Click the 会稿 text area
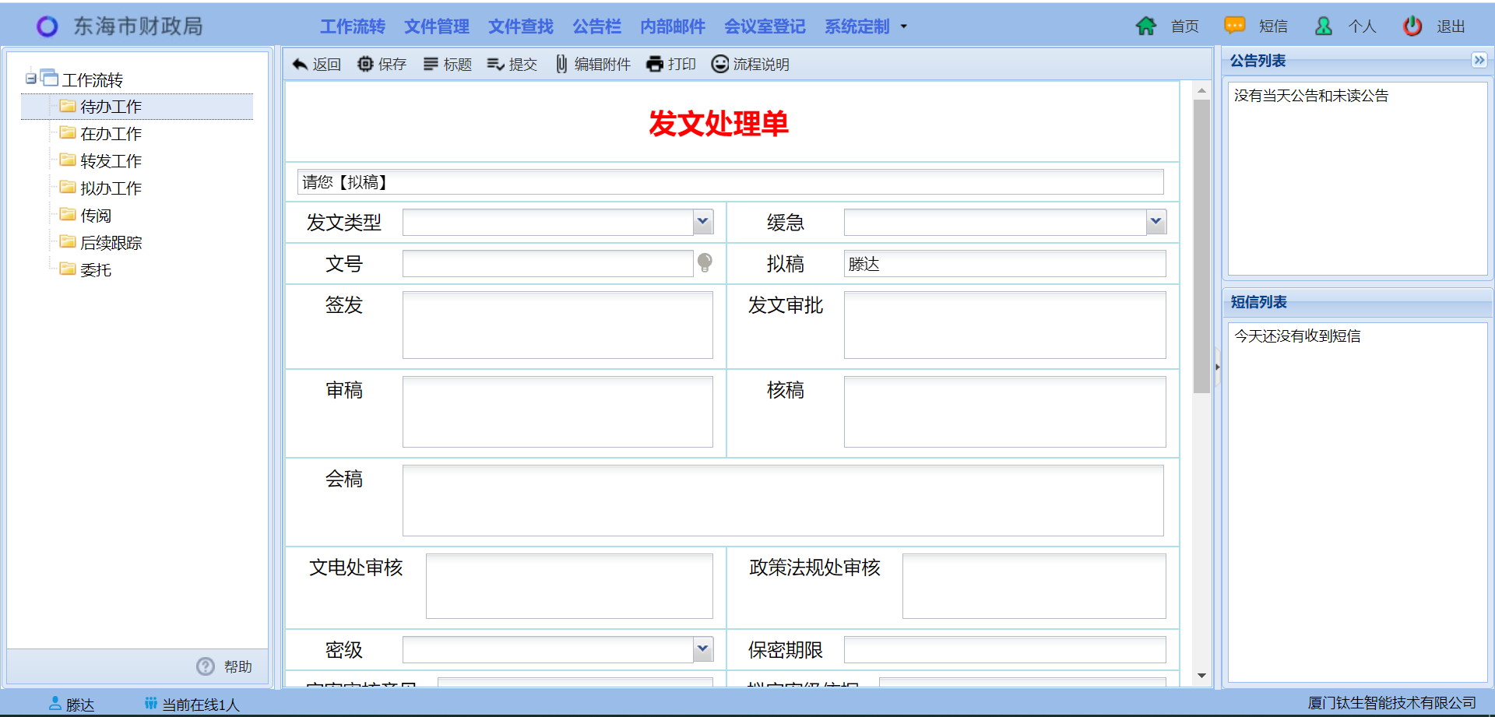The height and width of the screenshot is (717, 1495). 783,501
